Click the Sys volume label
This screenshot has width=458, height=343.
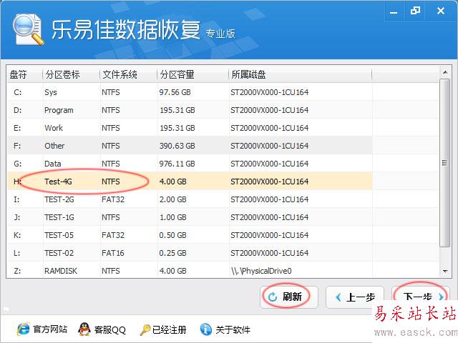(x=51, y=92)
